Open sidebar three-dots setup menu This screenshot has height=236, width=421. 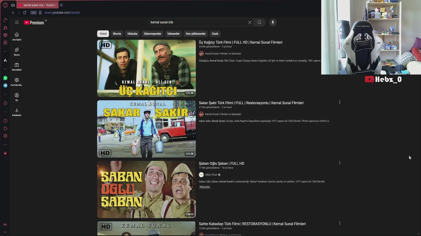[x=5, y=232]
